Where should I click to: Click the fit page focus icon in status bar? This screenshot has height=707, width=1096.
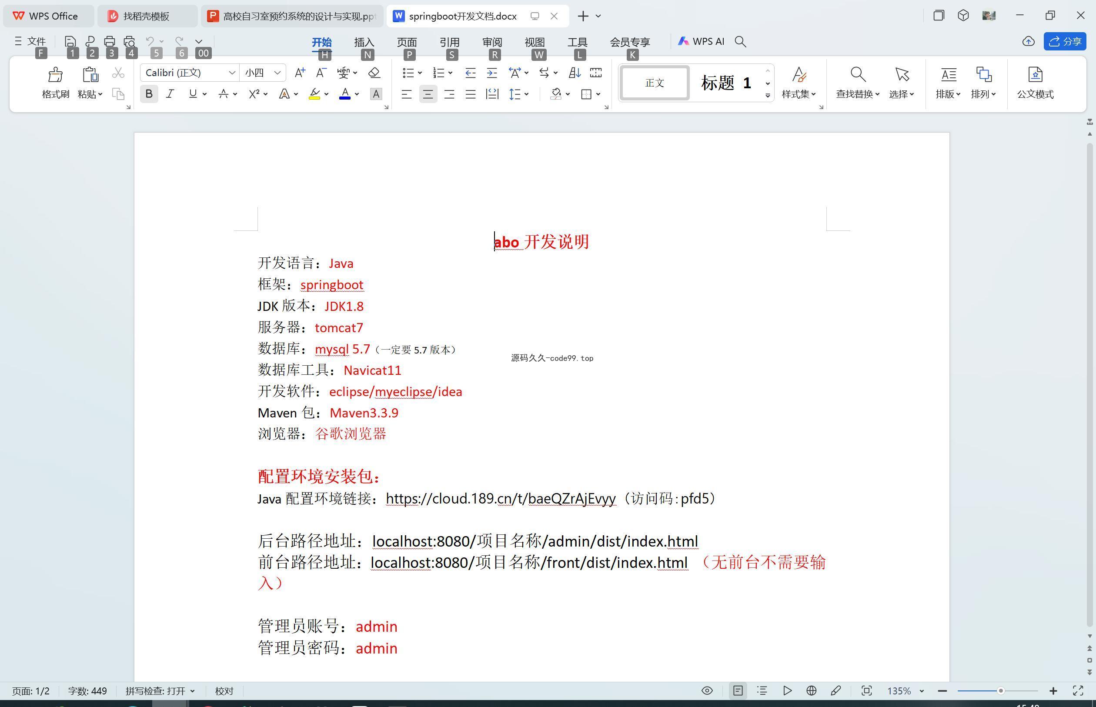(866, 690)
